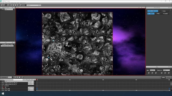The width and height of the screenshot is (172, 96).
Task: Click the blue keyframe on the Stars middle track
Action: [x=37, y=89]
